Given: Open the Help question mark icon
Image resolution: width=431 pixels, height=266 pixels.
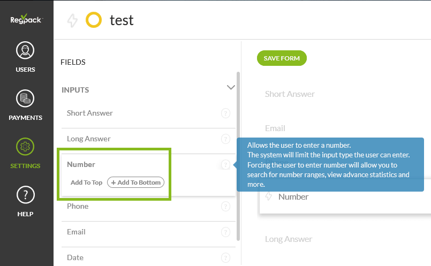Looking at the screenshot, I should point(26,195).
